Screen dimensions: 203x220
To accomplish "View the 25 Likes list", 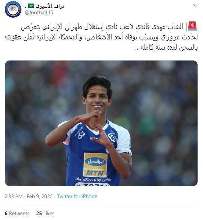I will (45, 214).
